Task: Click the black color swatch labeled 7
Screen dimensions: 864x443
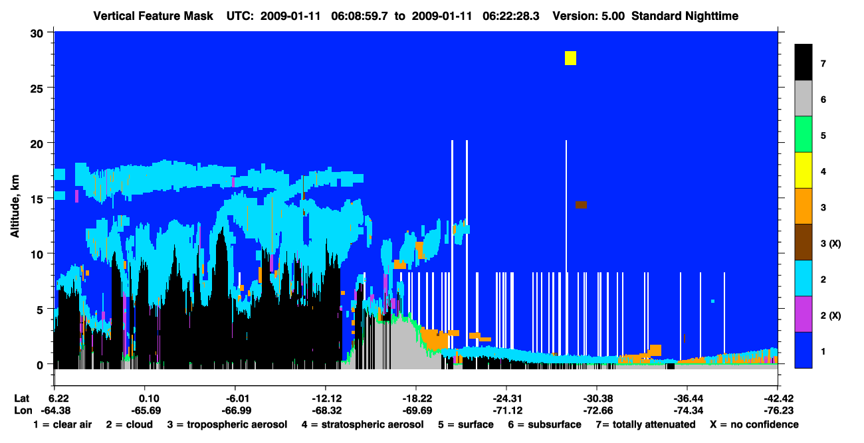Action: (x=804, y=62)
